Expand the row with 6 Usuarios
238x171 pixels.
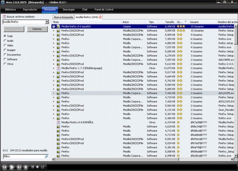[x=54, y=39]
